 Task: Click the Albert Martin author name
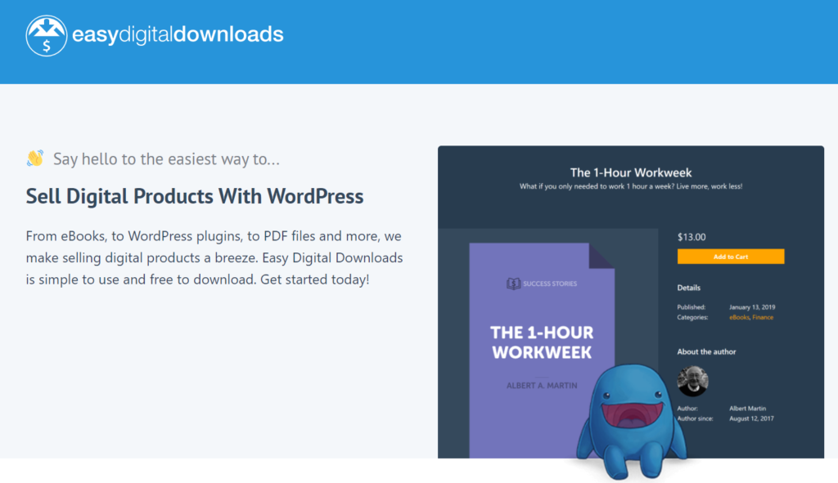point(747,409)
